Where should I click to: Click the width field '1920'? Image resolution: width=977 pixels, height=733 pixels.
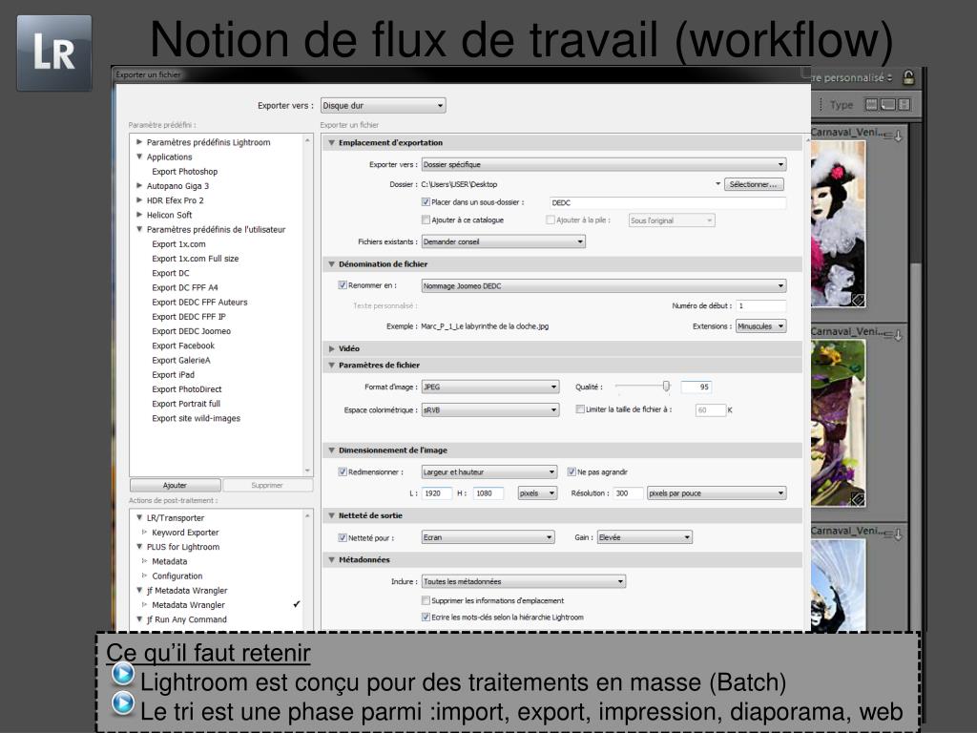tap(437, 493)
